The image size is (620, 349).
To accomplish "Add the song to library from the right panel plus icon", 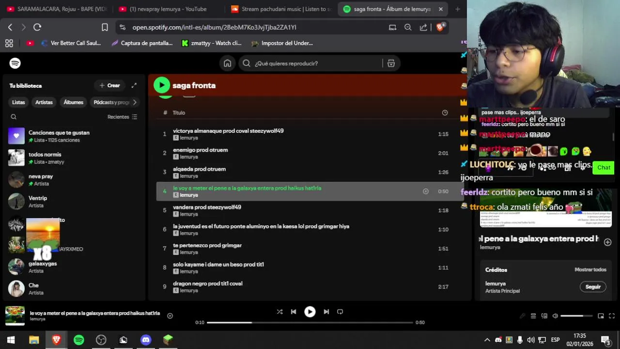I will [608, 242].
